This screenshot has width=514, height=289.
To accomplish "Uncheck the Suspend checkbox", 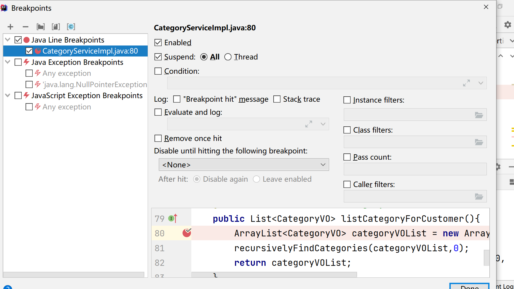I will tap(158, 57).
